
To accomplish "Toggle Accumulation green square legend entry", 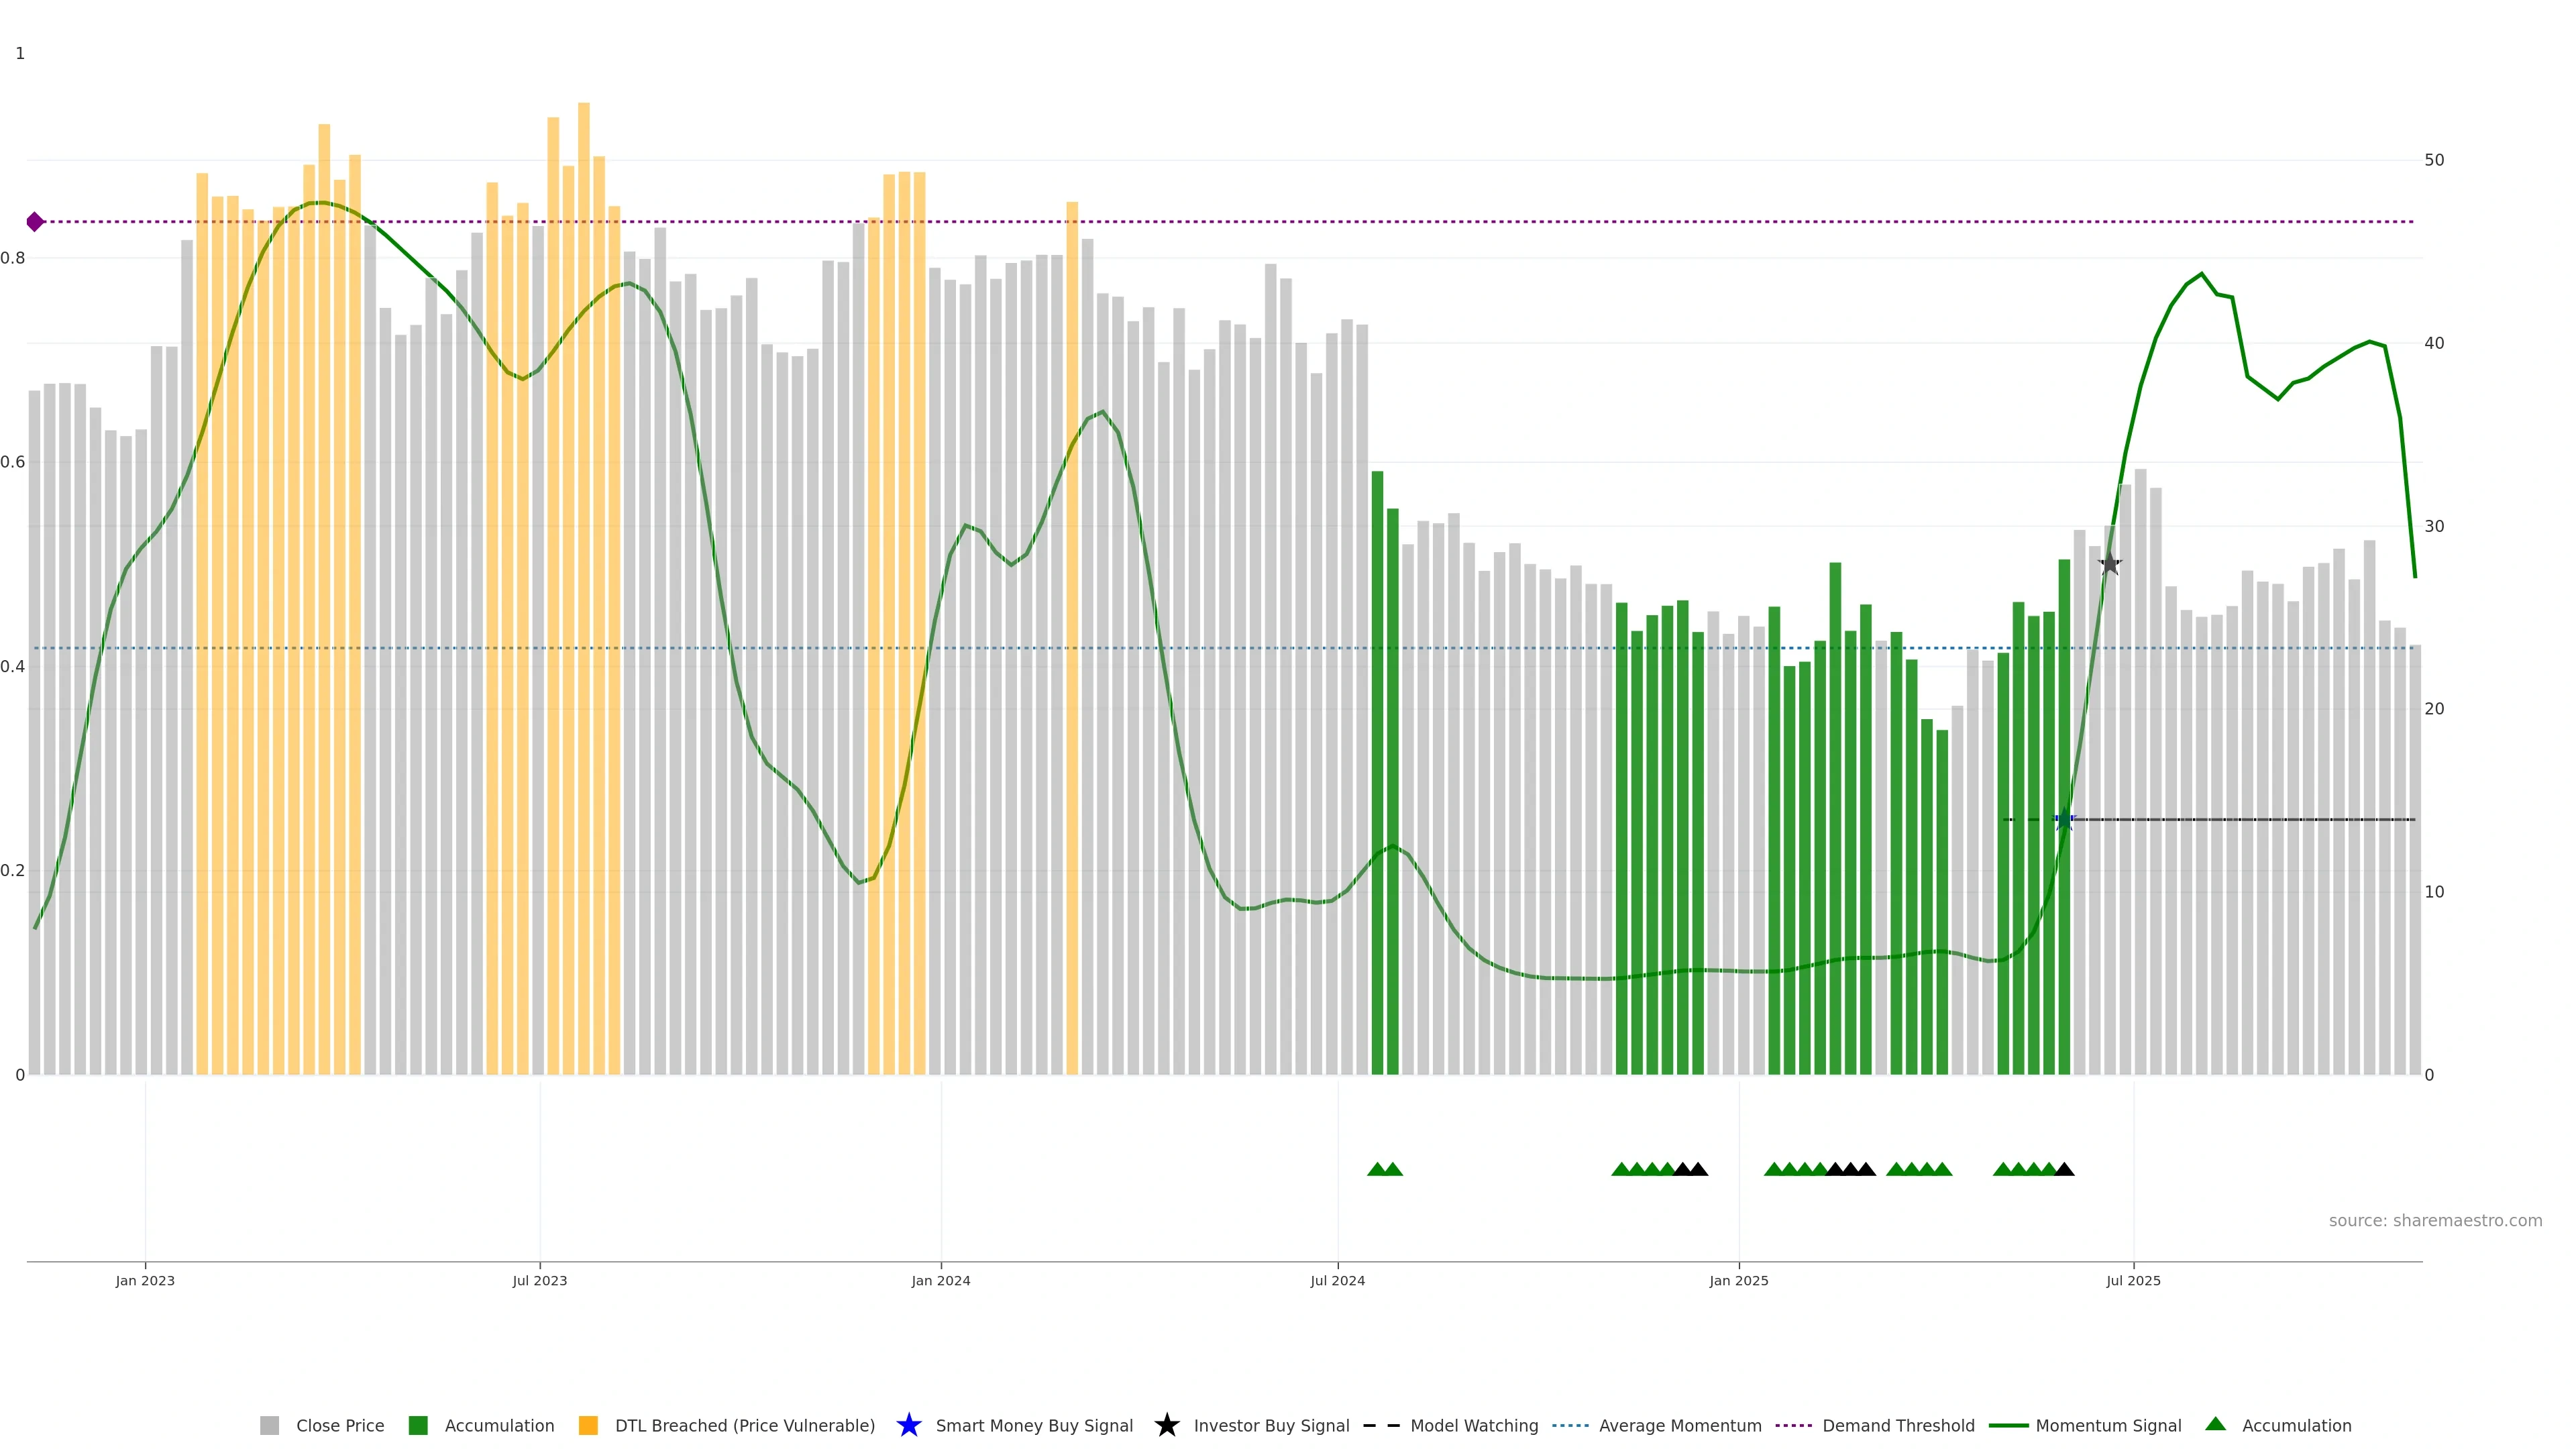I will [x=418, y=1425].
